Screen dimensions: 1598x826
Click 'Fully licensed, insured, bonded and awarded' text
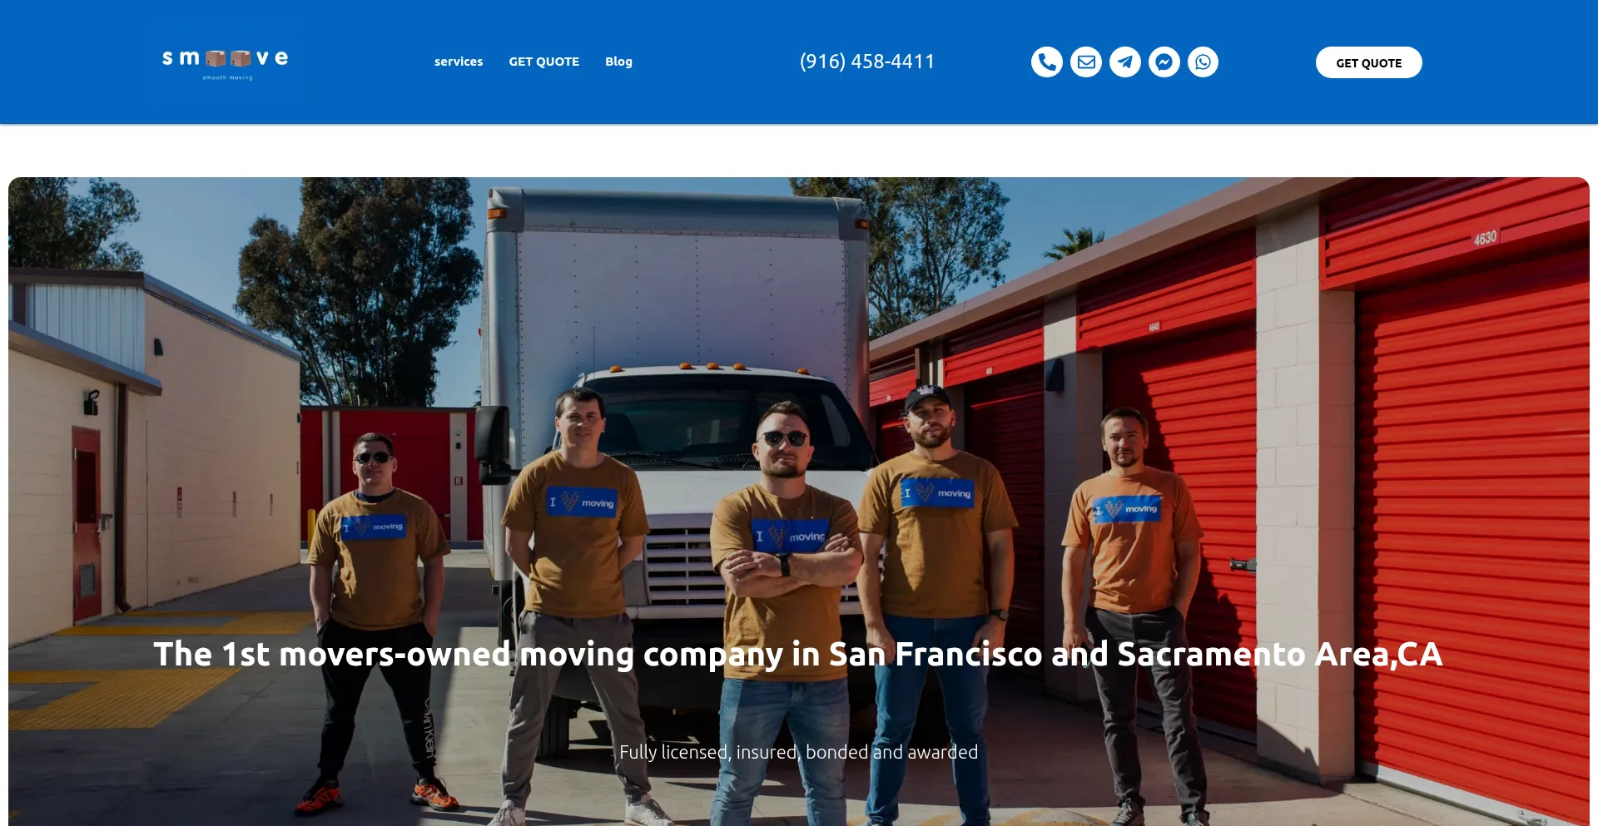click(x=798, y=752)
